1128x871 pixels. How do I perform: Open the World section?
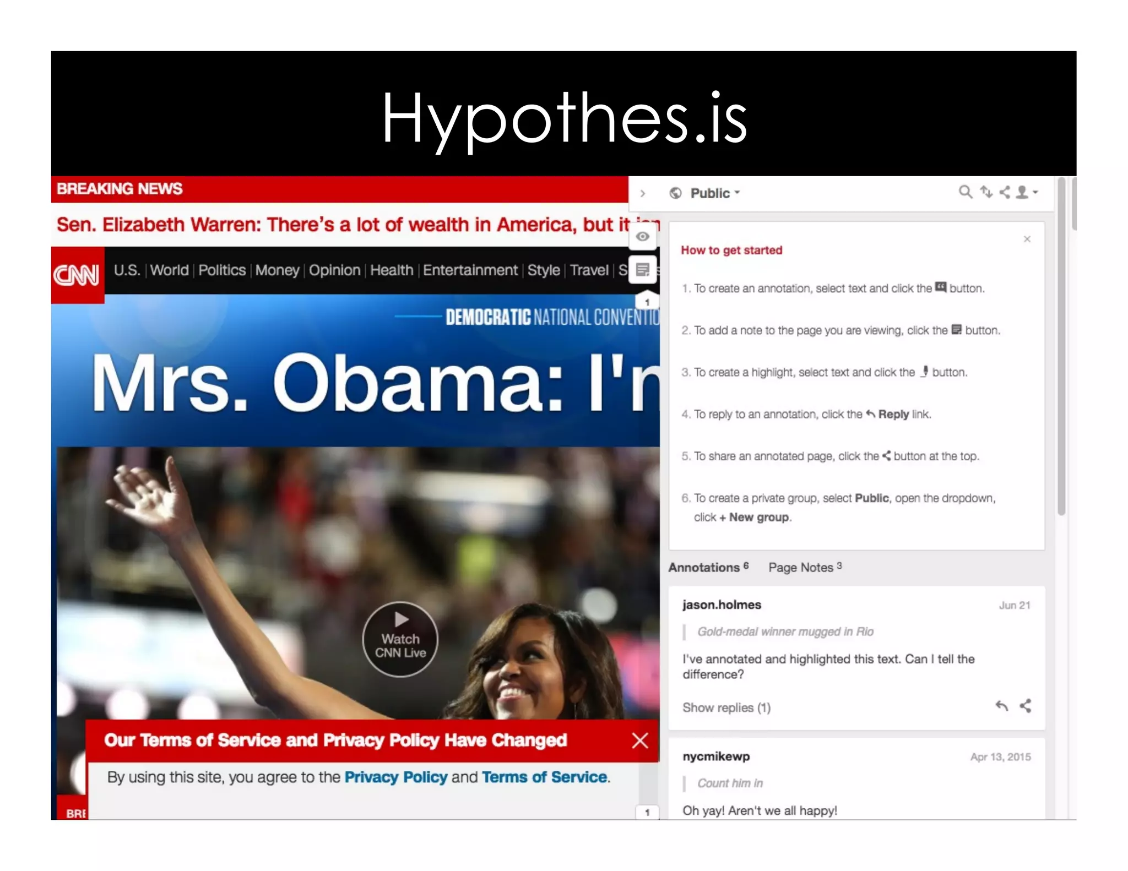[170, 270]
